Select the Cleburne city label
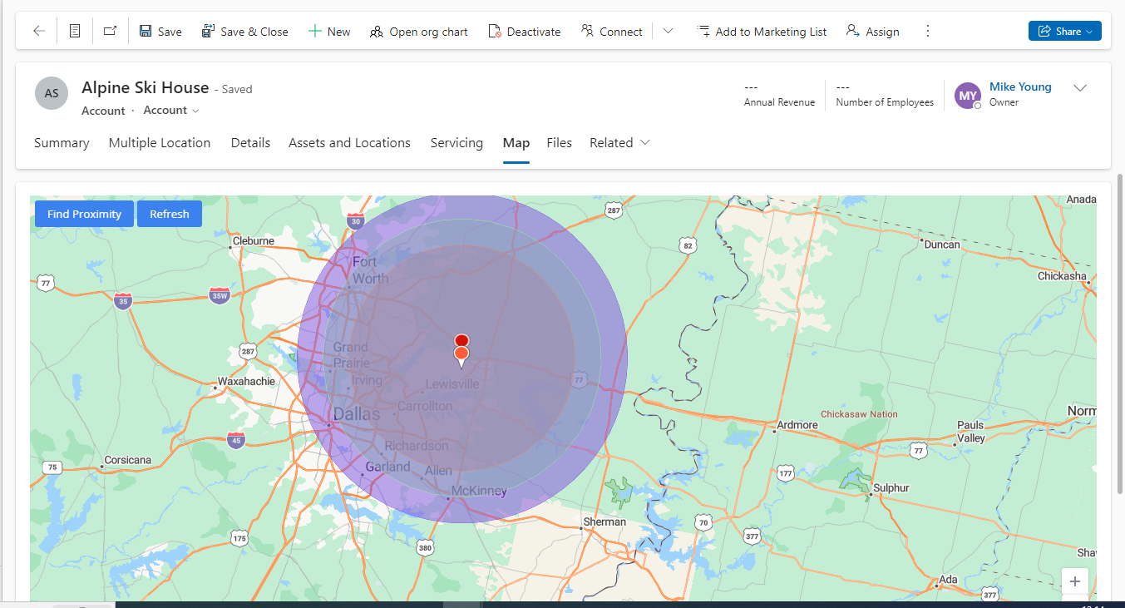 click(x=254, y=241)
